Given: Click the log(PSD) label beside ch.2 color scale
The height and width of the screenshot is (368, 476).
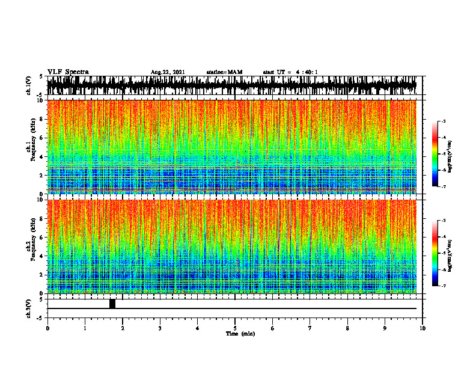Looking at the screenshot, I should 450,256.
